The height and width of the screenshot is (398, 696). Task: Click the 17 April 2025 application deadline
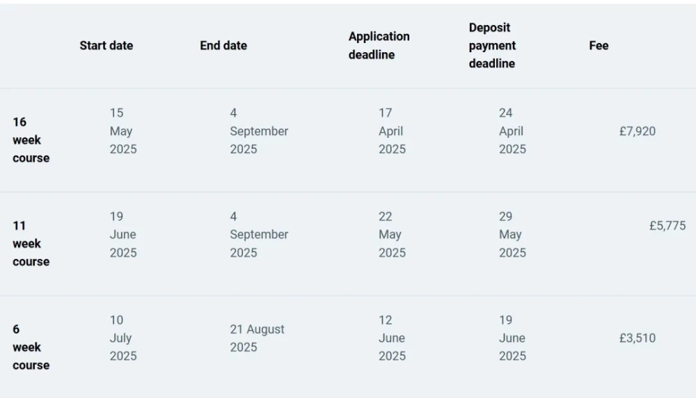[x=392, y=131]
